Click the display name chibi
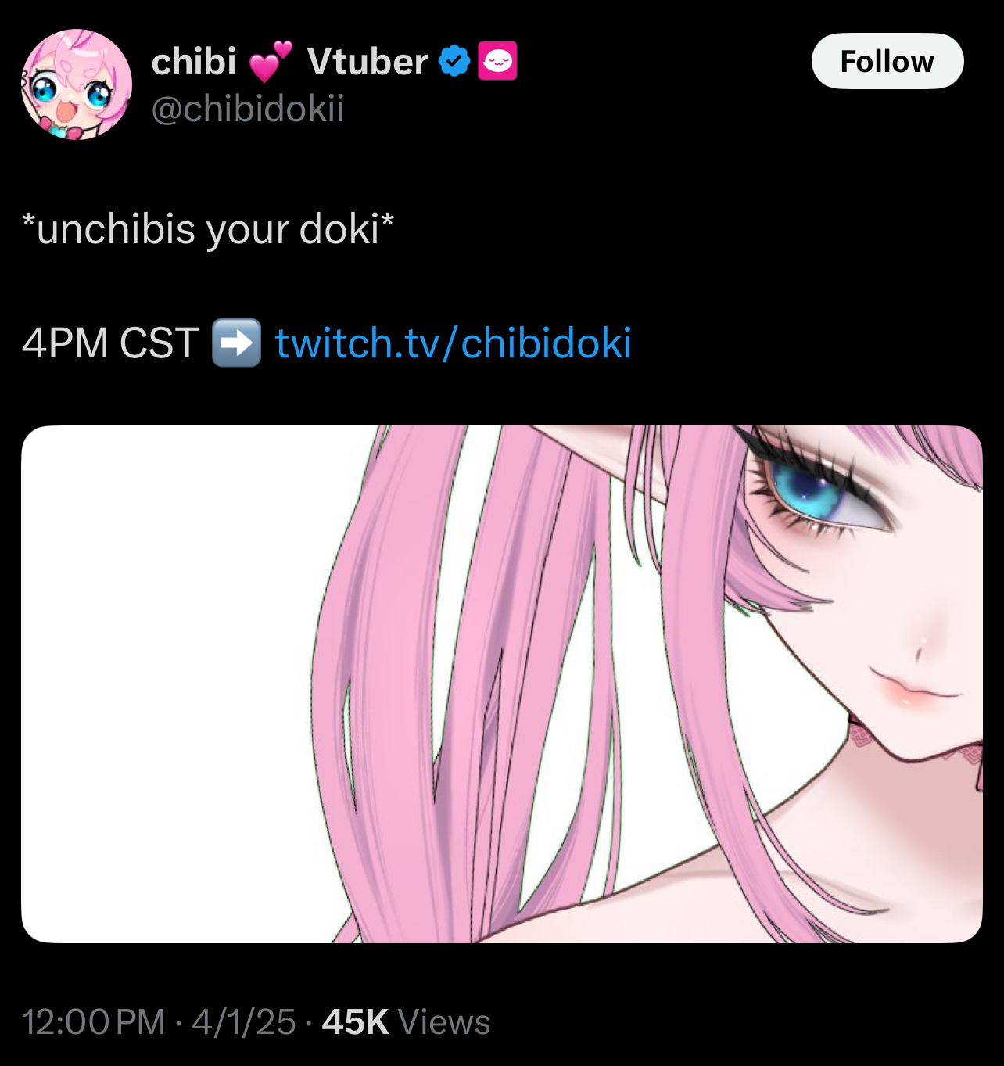Screen dimensions: 1004x1066 [193, 61]
